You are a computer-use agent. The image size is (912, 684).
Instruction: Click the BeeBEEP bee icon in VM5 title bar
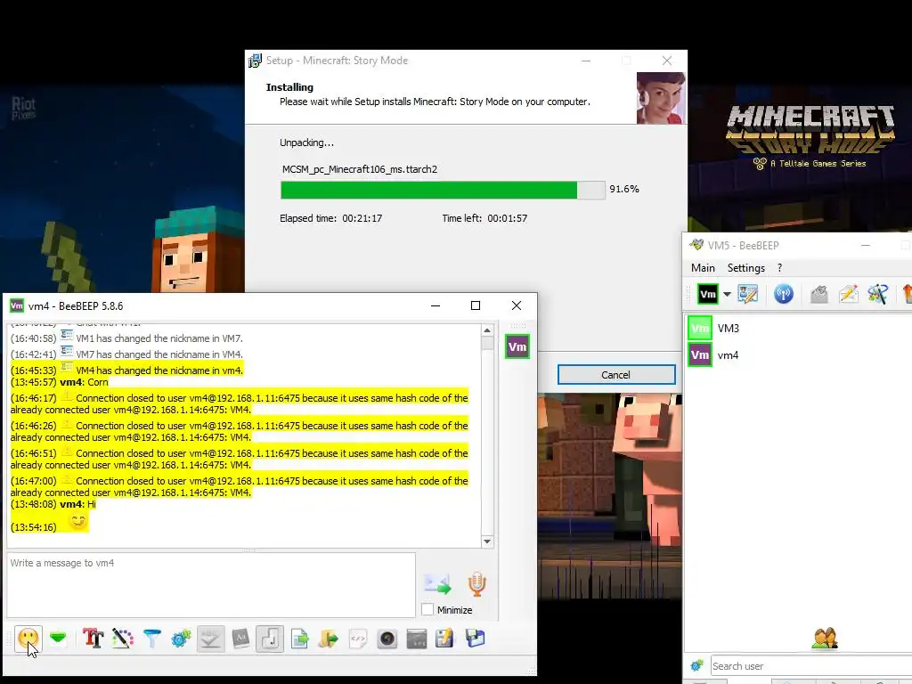696,245
